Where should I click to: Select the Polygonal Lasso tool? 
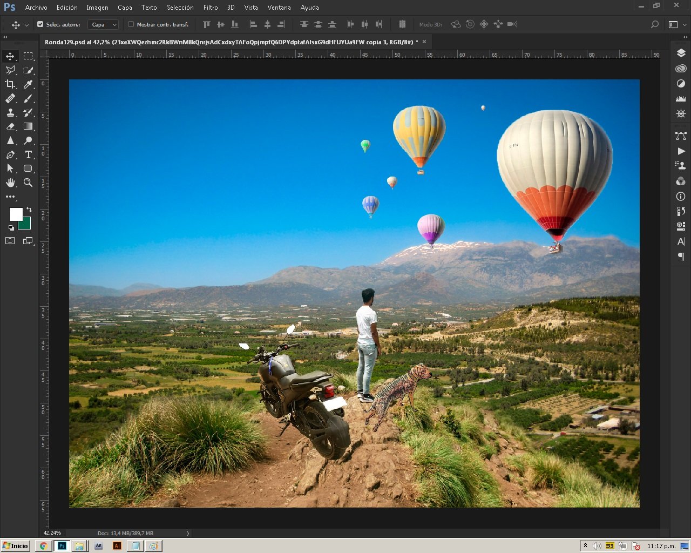pos(10,70)
